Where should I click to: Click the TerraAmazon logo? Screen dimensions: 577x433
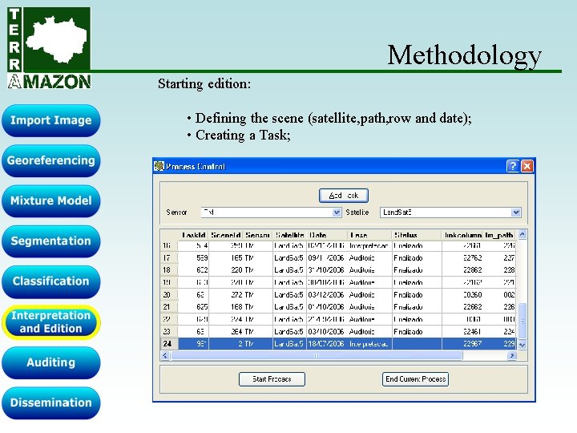[49, 48]
